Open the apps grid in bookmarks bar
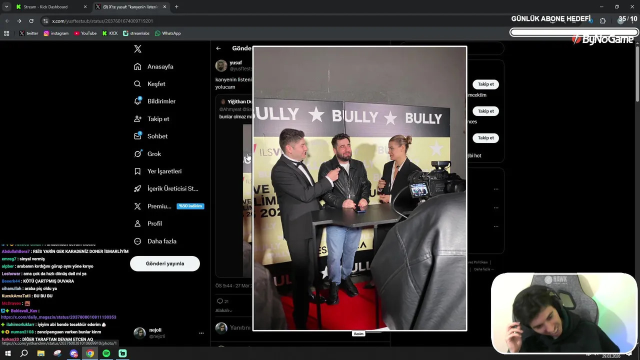640x360 pixels. (6, 33)
